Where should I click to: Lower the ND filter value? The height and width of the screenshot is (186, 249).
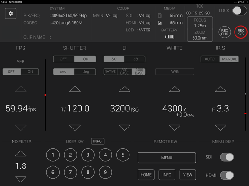pos(21,179)
